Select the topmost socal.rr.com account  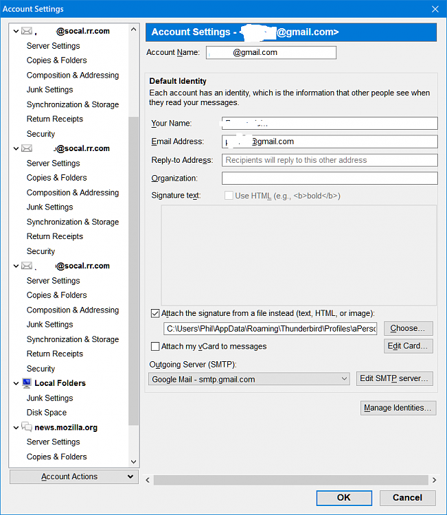[72, 31]
